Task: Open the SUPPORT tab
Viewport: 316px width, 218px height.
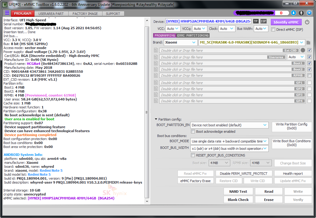Action: [x=113, y=14]
